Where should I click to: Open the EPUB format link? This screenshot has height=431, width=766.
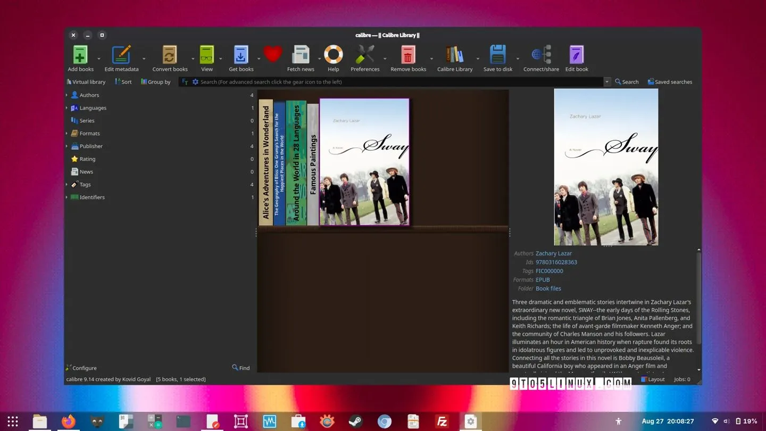[543, 280]
